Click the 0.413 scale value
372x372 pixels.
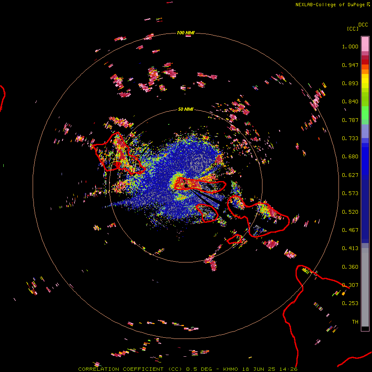coord(350,248)
